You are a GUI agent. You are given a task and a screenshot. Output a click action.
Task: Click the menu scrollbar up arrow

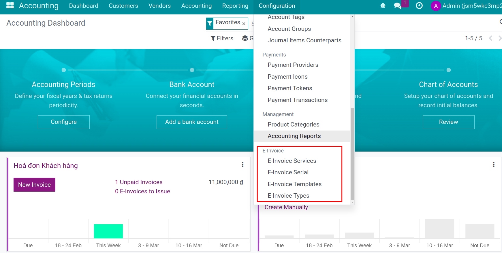pyautogui.click(x=352, y=17)
